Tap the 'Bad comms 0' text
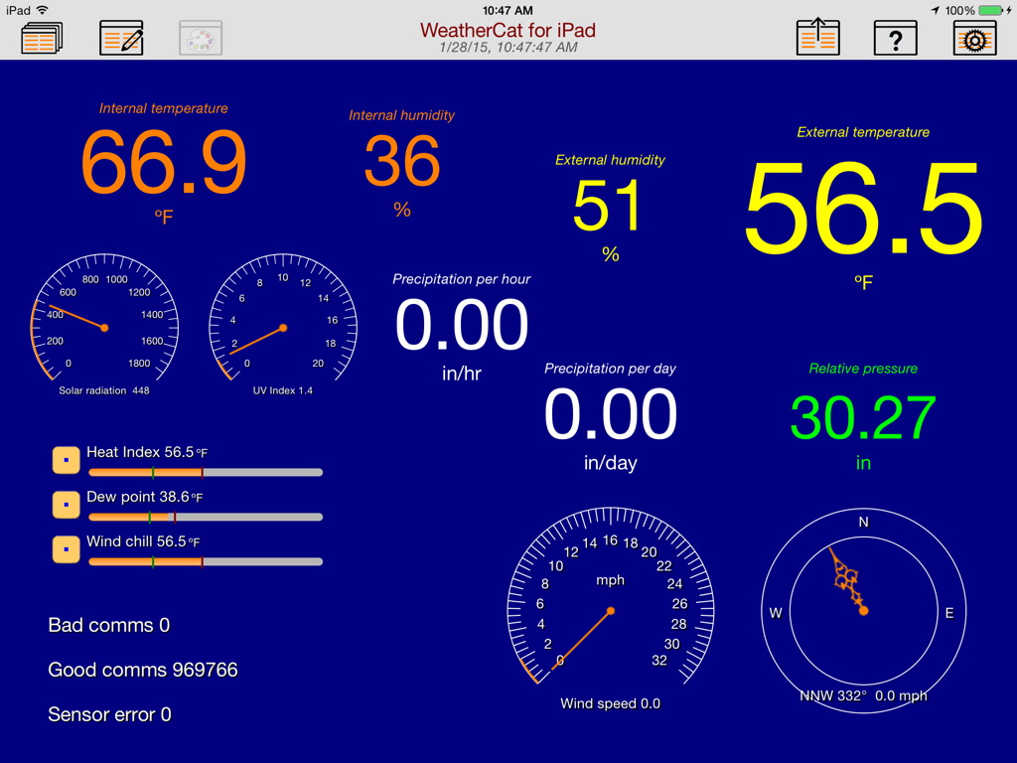The height and width of the screenshot is (763, 1017). [109, 625]
